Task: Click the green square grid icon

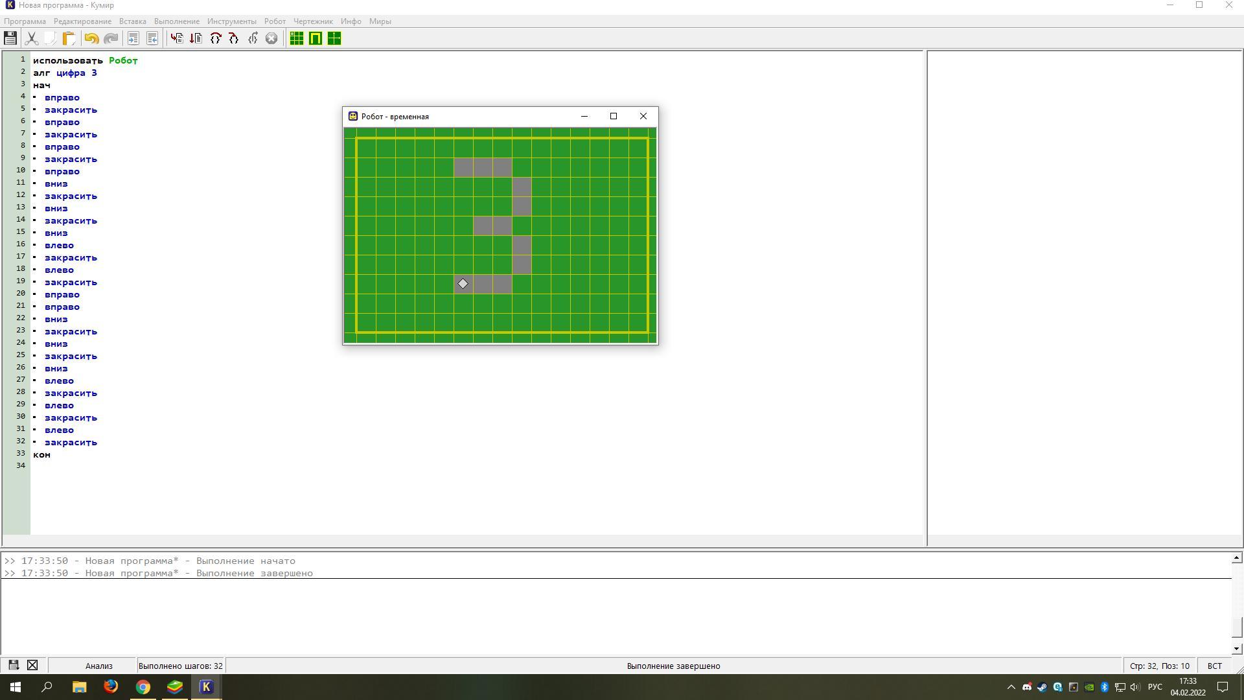Action: (297, 38)
